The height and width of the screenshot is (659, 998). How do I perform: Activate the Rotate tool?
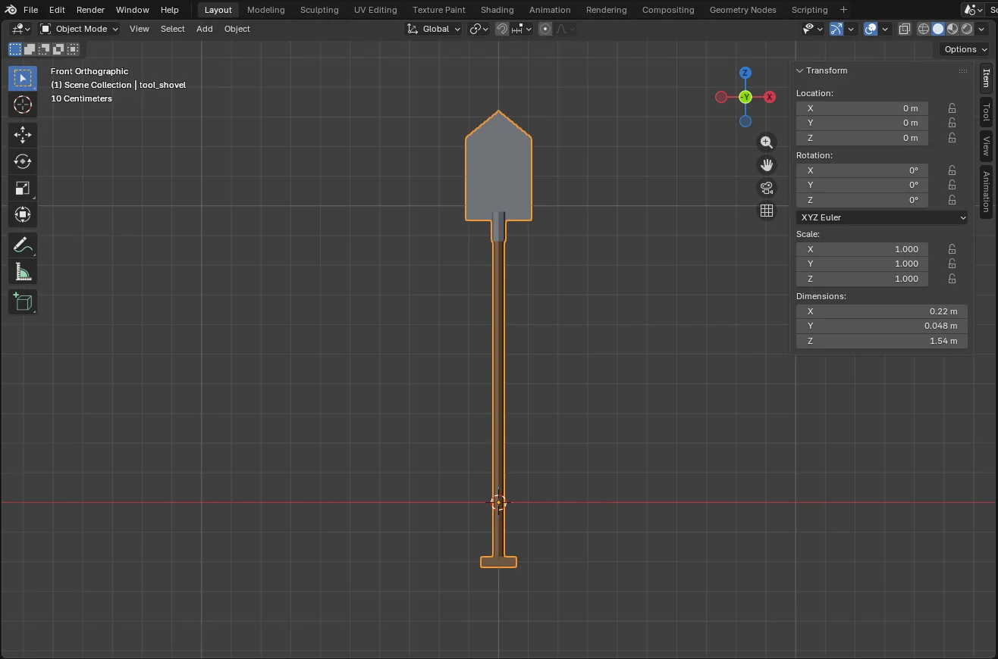pos(22,161)
